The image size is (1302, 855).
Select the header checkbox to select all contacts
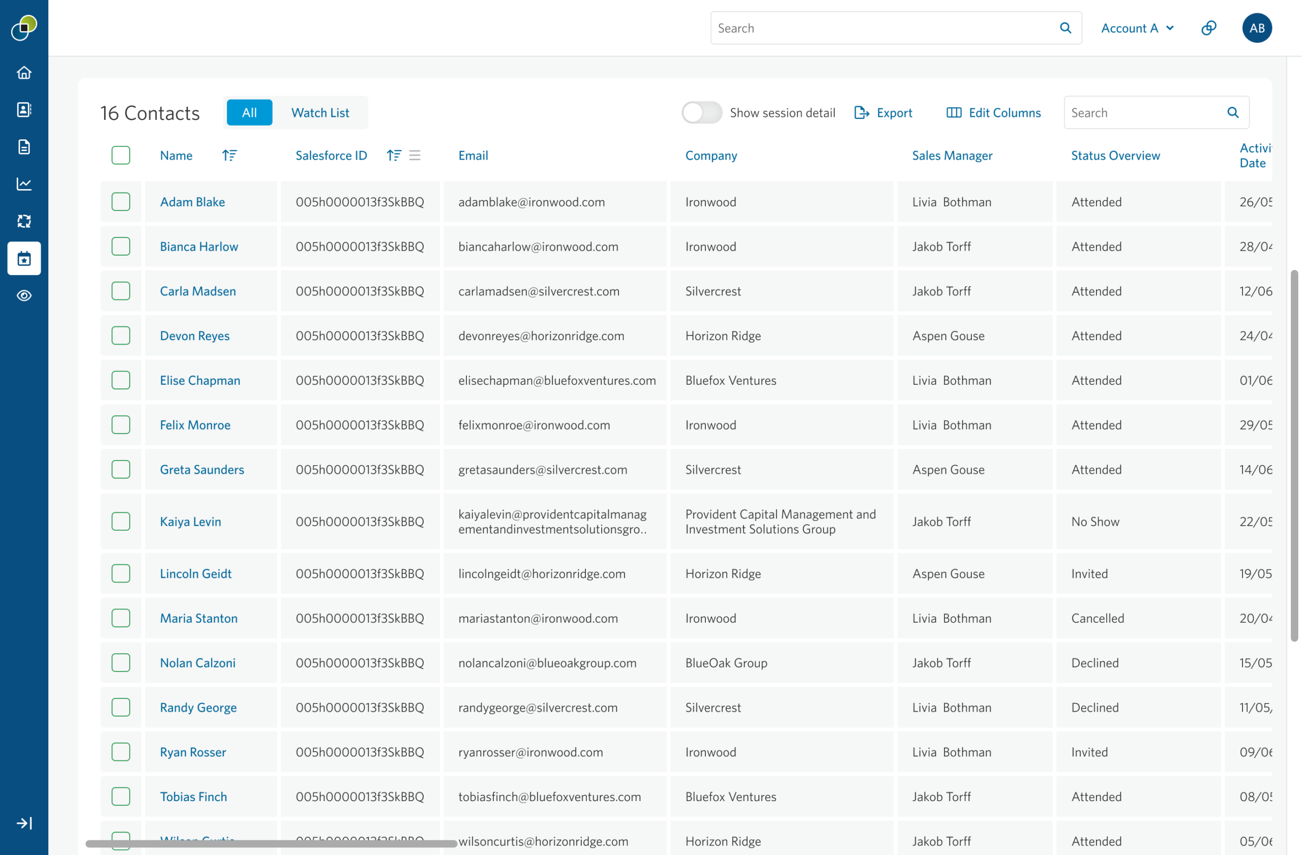pos(121,155)
